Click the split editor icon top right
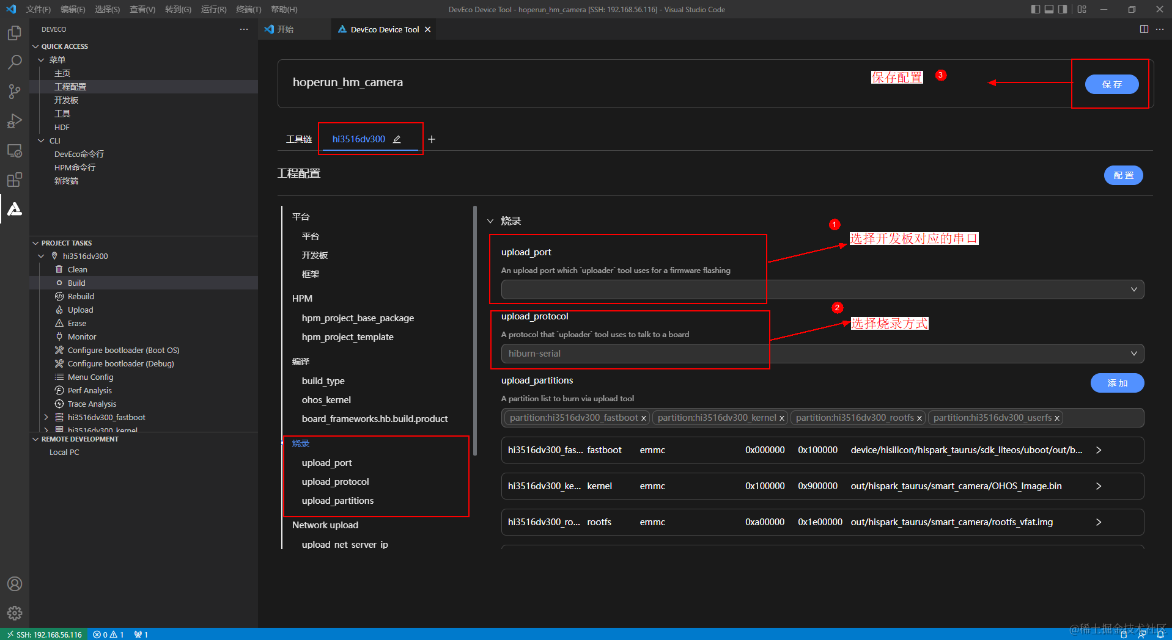Screen dimensions: 1172x640 pos(1144,29)
